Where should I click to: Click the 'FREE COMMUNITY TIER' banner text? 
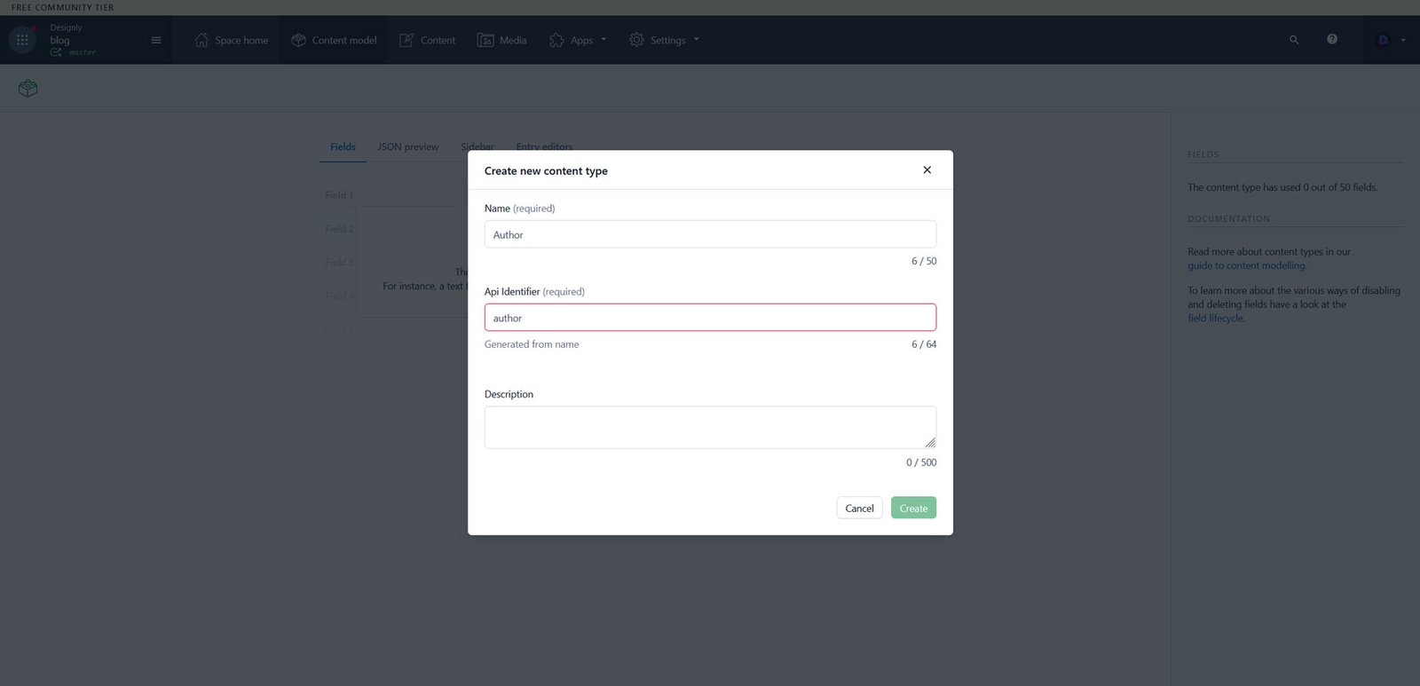coord(62,7)
